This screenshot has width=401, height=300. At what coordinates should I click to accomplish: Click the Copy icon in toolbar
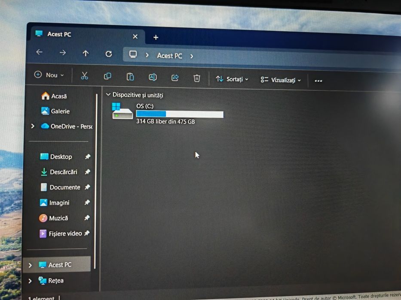(x=107, y=76)
